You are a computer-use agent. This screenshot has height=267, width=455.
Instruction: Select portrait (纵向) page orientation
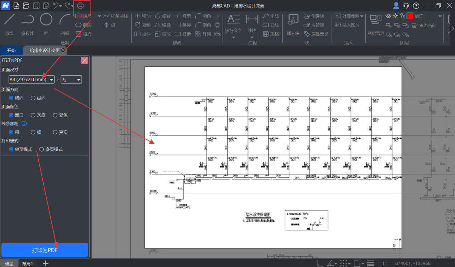(33, 98)
